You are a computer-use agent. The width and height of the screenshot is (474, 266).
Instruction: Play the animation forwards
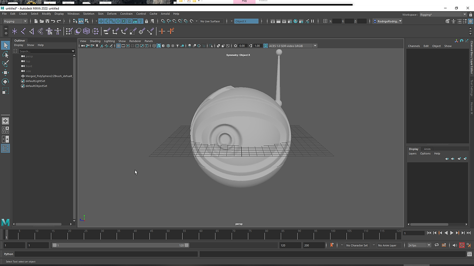coord(452,233)
